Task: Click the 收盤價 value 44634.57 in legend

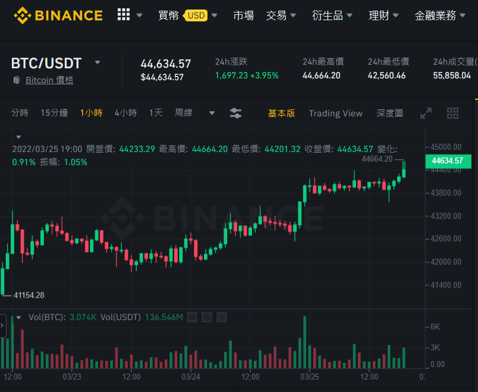Action: [355, 149]
